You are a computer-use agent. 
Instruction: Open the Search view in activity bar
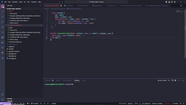point(3,11)
